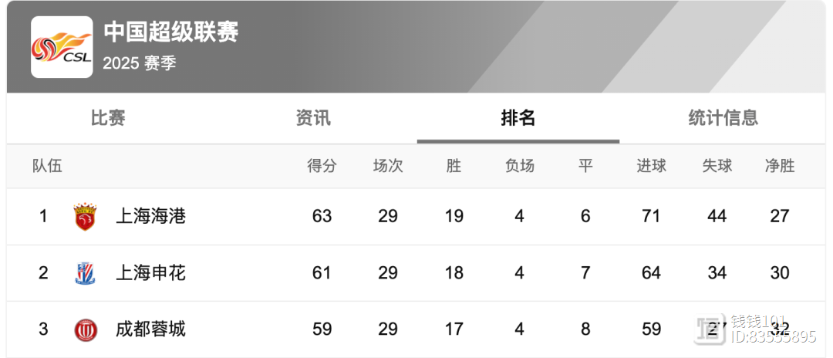Click the 场次 column header
Image resolution: width=833 pixels, height=358 pixels.
[x=388, y=166]
